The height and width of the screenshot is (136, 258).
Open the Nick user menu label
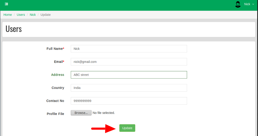pos(247,4)
